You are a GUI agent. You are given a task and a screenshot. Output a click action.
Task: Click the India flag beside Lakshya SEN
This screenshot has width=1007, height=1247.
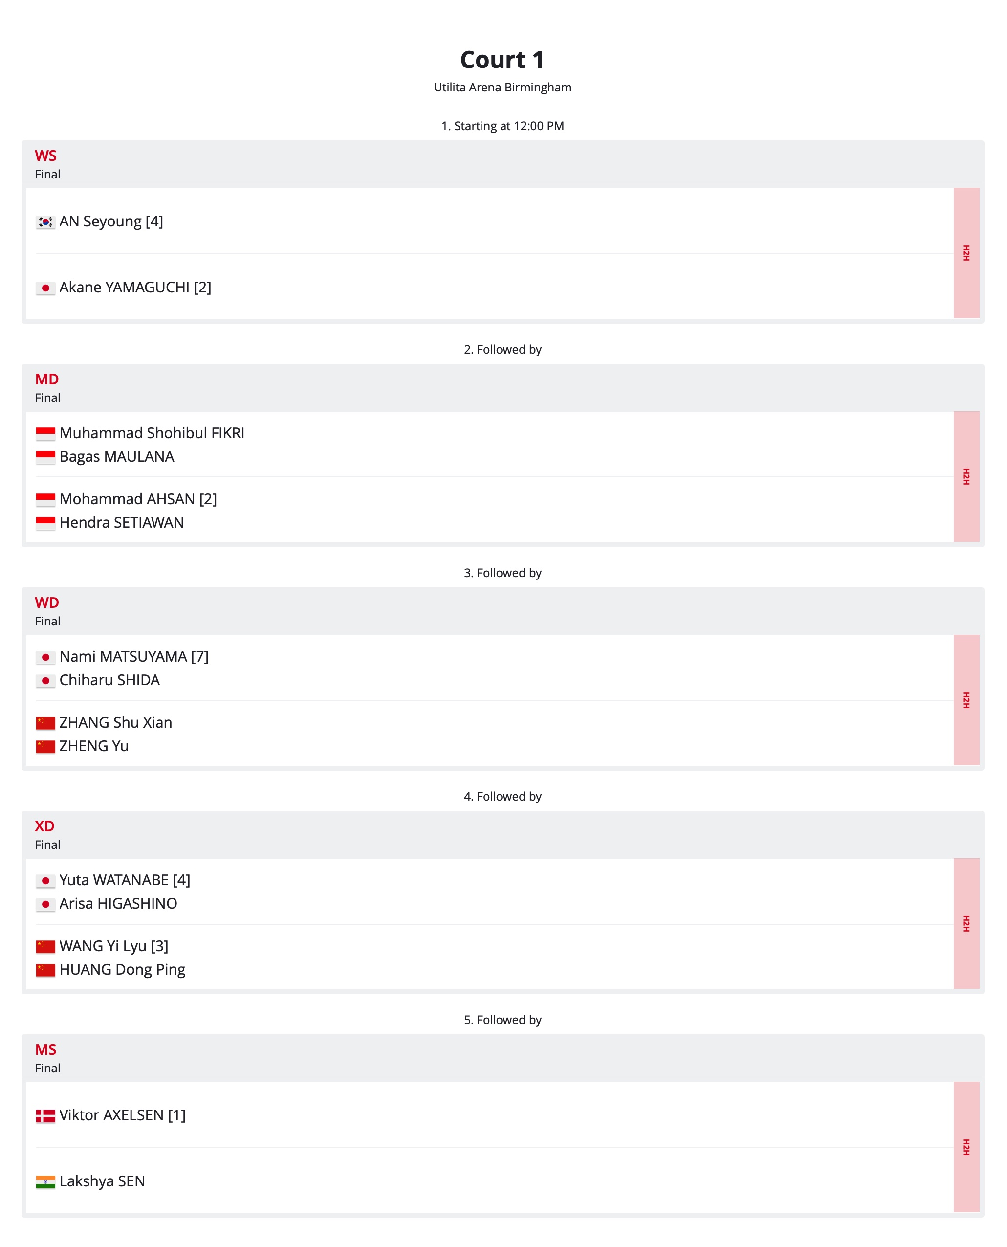point(45,1182)
